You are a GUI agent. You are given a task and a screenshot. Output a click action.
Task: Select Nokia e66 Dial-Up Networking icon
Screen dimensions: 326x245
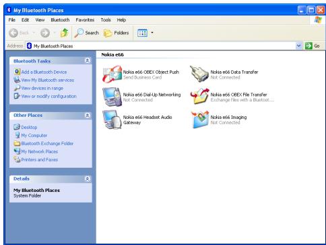click(x=112, y=97)
